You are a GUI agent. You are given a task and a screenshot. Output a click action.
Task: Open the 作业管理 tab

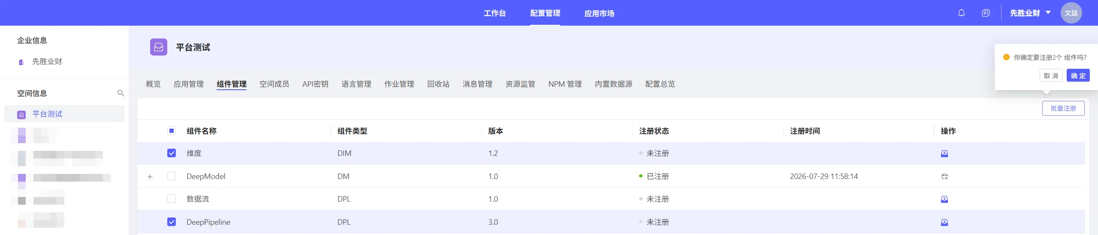point(399,84)
